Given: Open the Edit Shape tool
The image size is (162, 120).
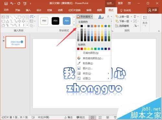Looking at the screenshot, I should 32,17.
